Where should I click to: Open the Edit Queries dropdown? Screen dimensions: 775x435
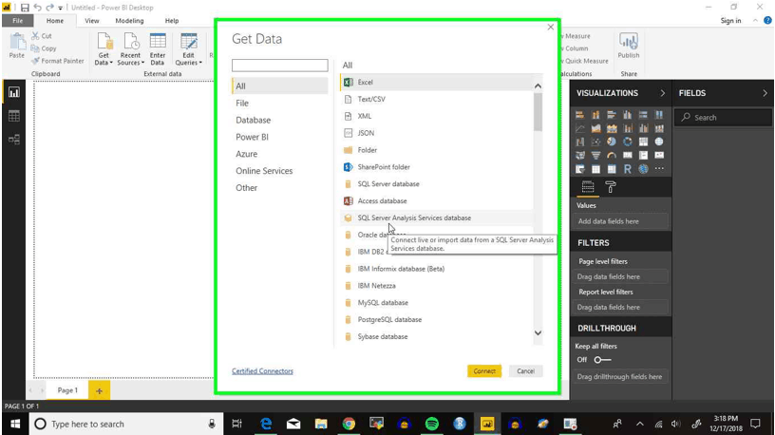[x=188, y=49]
